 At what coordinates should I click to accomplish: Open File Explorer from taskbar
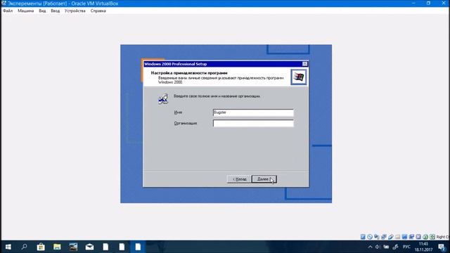[x=57, y=247]
